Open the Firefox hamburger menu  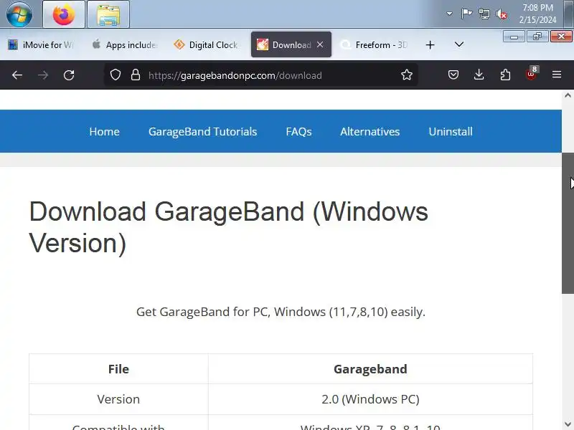[x=557, y=75]
